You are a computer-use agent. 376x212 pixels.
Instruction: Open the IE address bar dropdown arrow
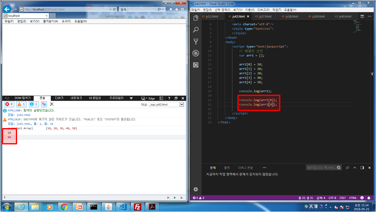click(x=110, y=10)
